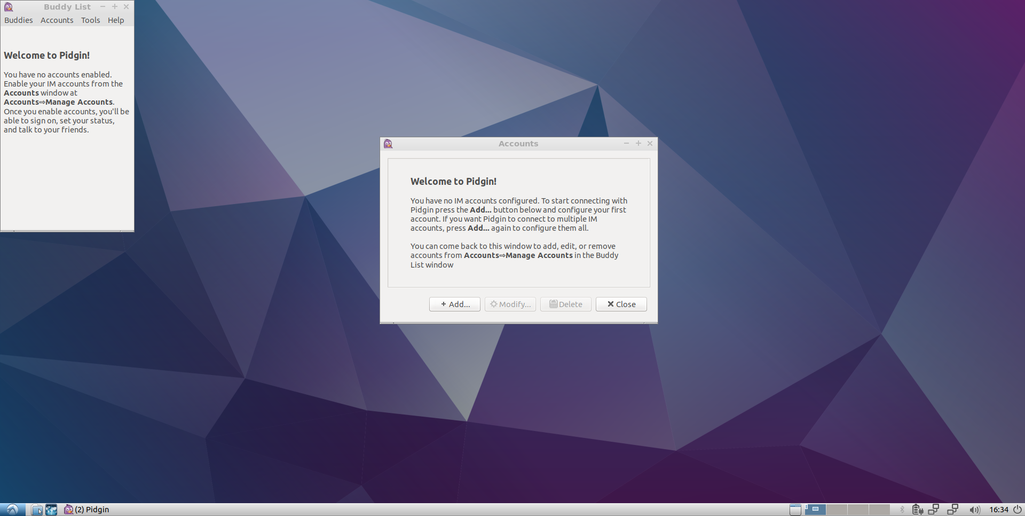Click the Pidgin icon in Accounts title bar
The image size is (1025, 516).
[388, 144]
